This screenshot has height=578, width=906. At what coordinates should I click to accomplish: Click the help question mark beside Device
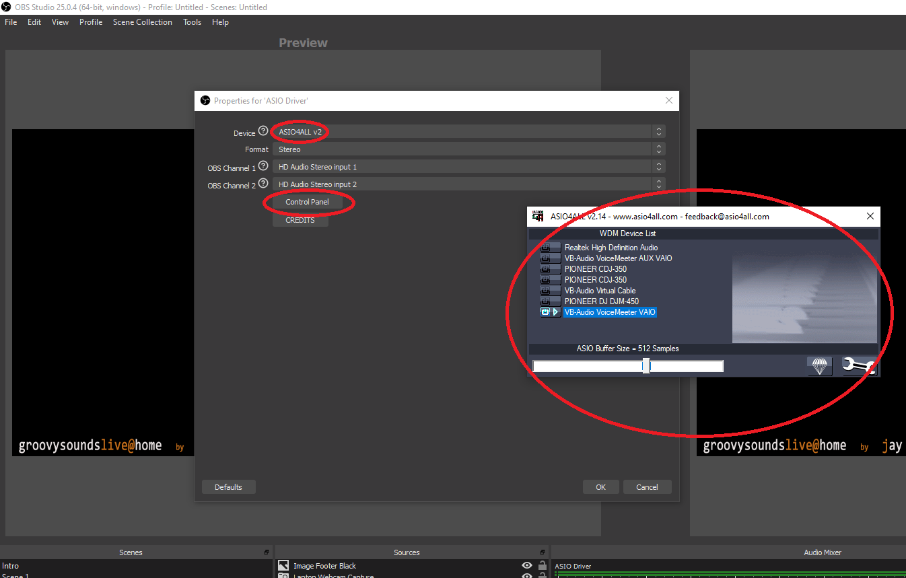(263, 131)
